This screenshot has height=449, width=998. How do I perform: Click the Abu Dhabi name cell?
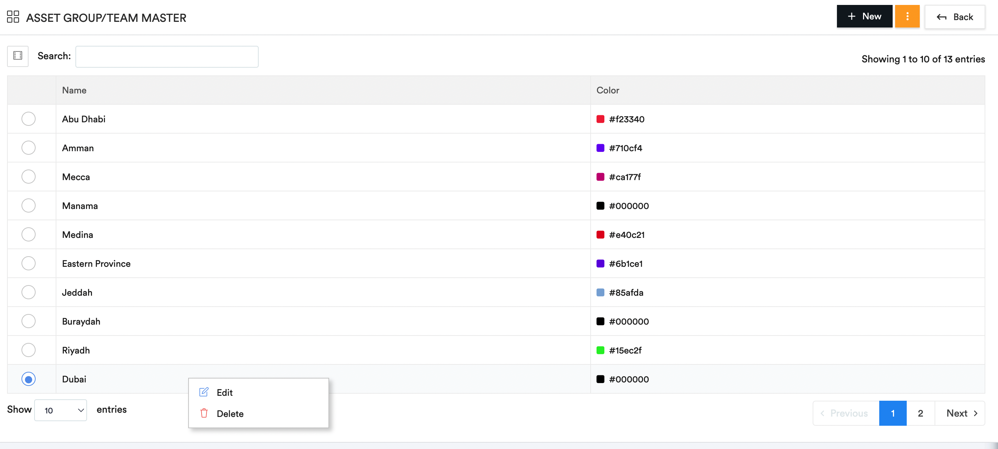(323, 119)
